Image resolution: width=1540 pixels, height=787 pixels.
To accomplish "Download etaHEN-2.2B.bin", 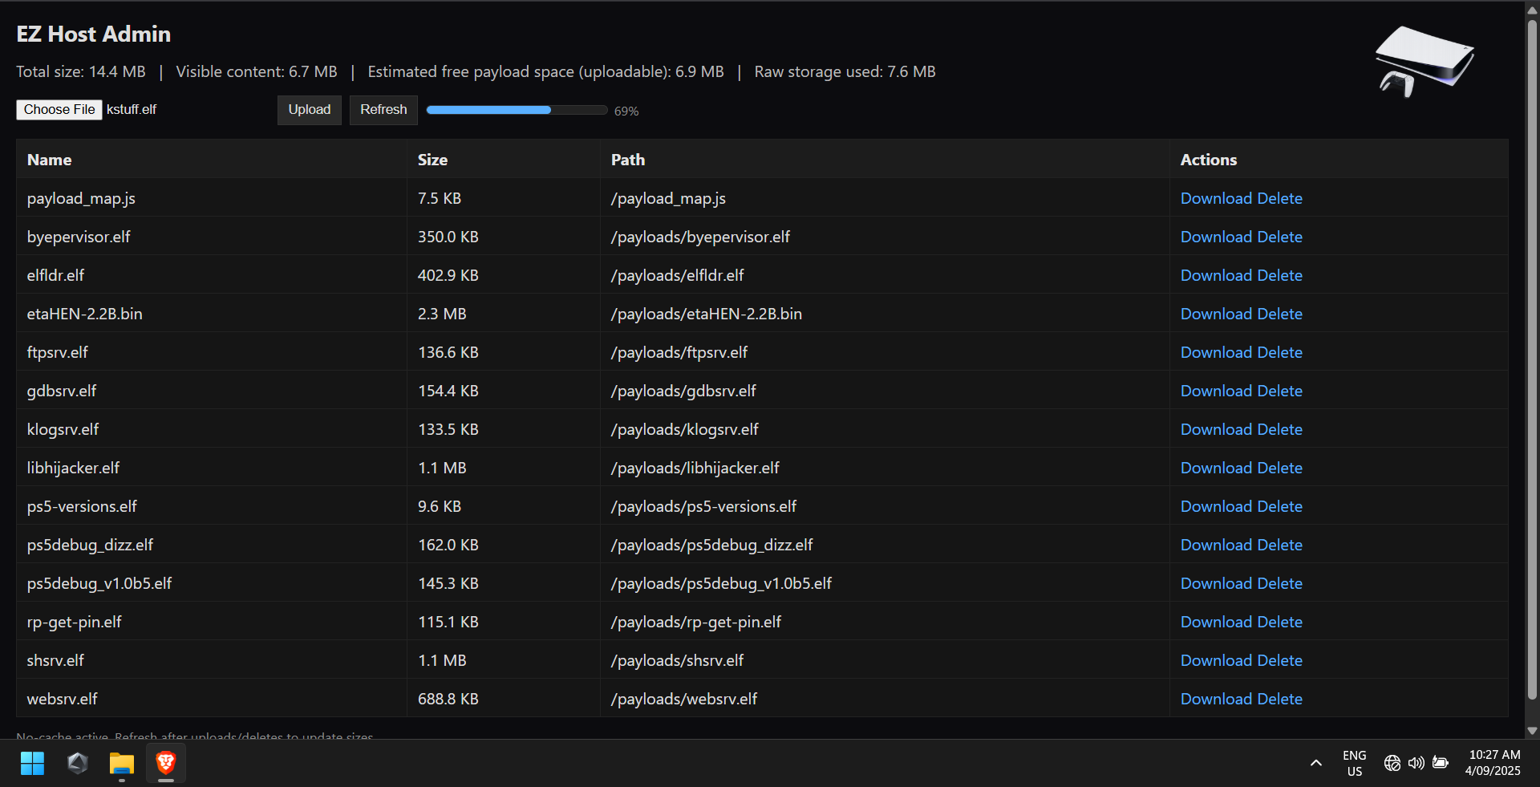I will pyautogui.click(x=1216, y=314).
